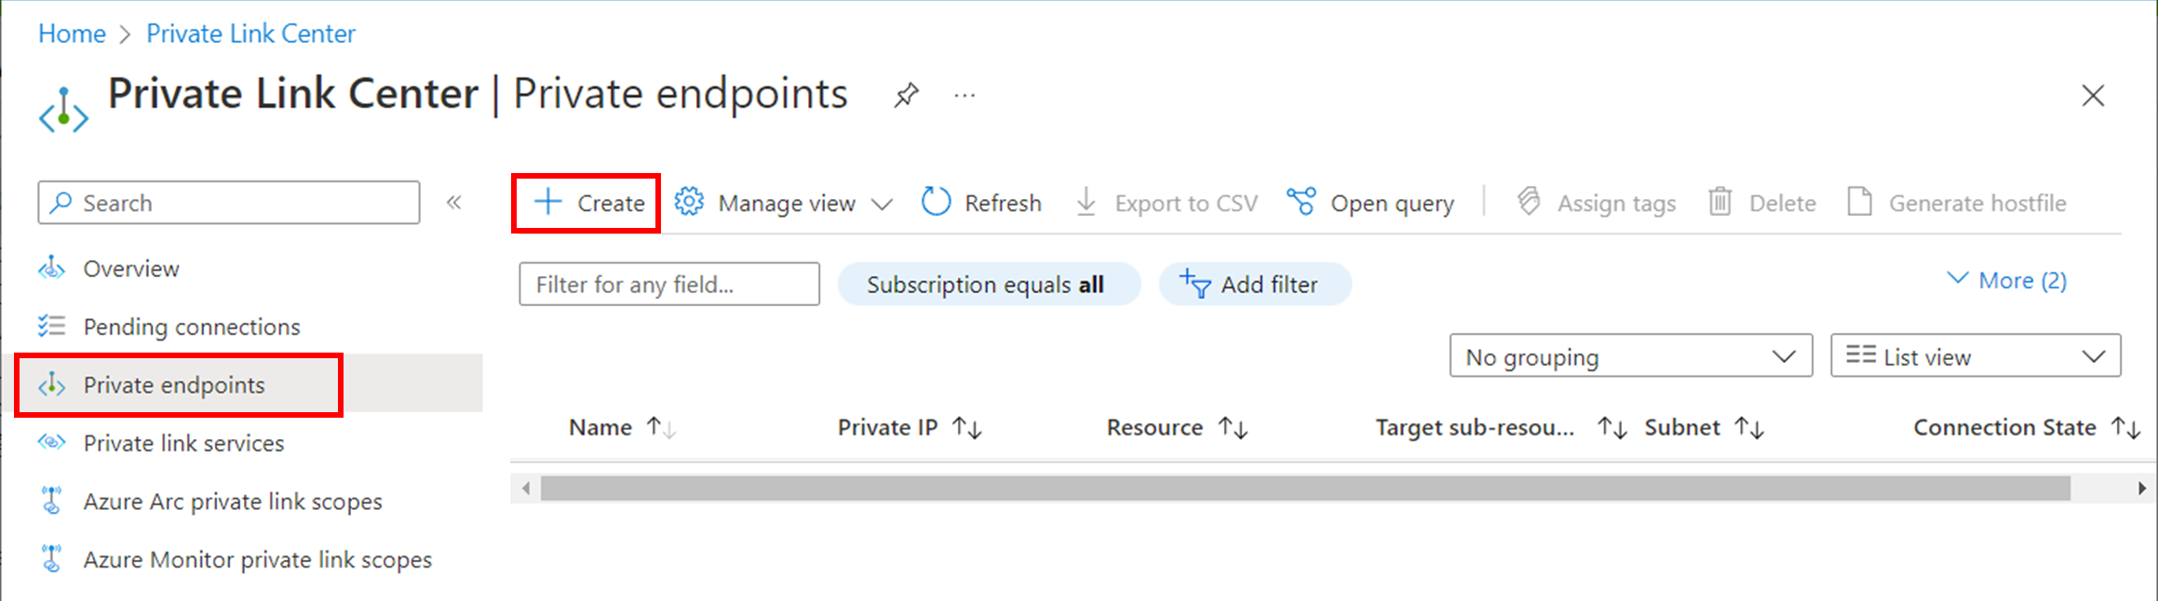The image size is (2158, 601).
Task: Click the Filter for any field input
Action: 668,284
